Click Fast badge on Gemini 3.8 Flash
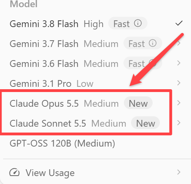191x184 pixels. (128, 23)
